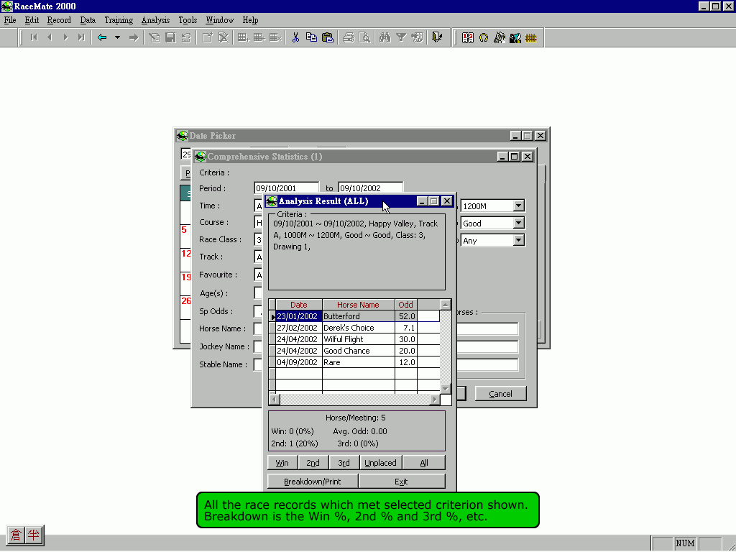This screenshot has width=736, height=552.
Task: Click the Breakdown/Print button
Action: (x=313, y=482)
